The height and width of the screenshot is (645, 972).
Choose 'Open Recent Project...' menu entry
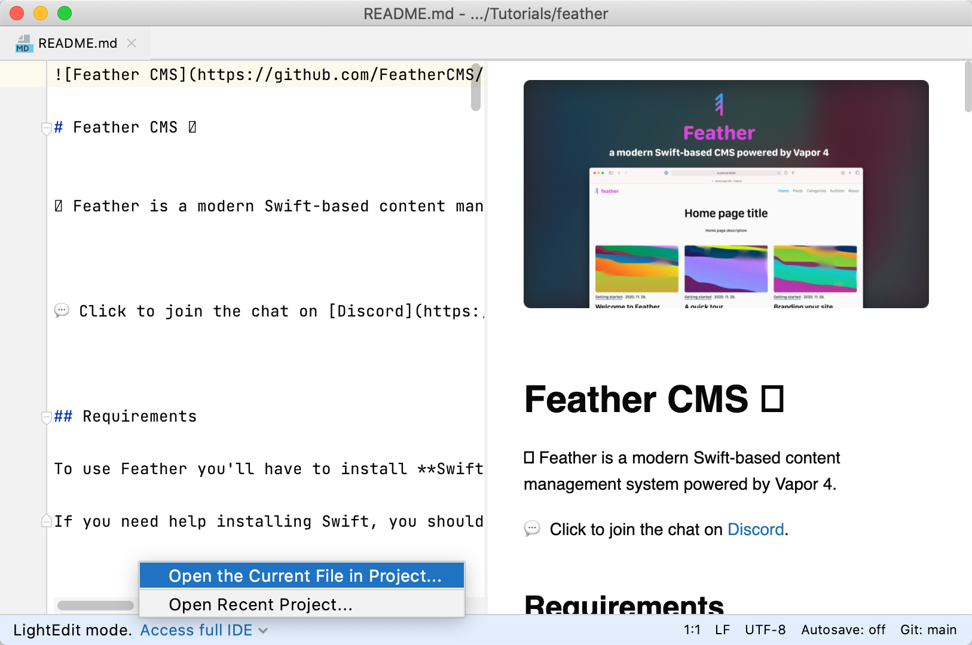coord(302,604)
